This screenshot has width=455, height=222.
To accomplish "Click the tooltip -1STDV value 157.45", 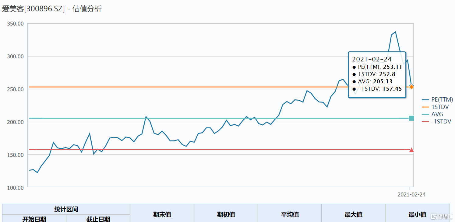I will click(392, 89).
